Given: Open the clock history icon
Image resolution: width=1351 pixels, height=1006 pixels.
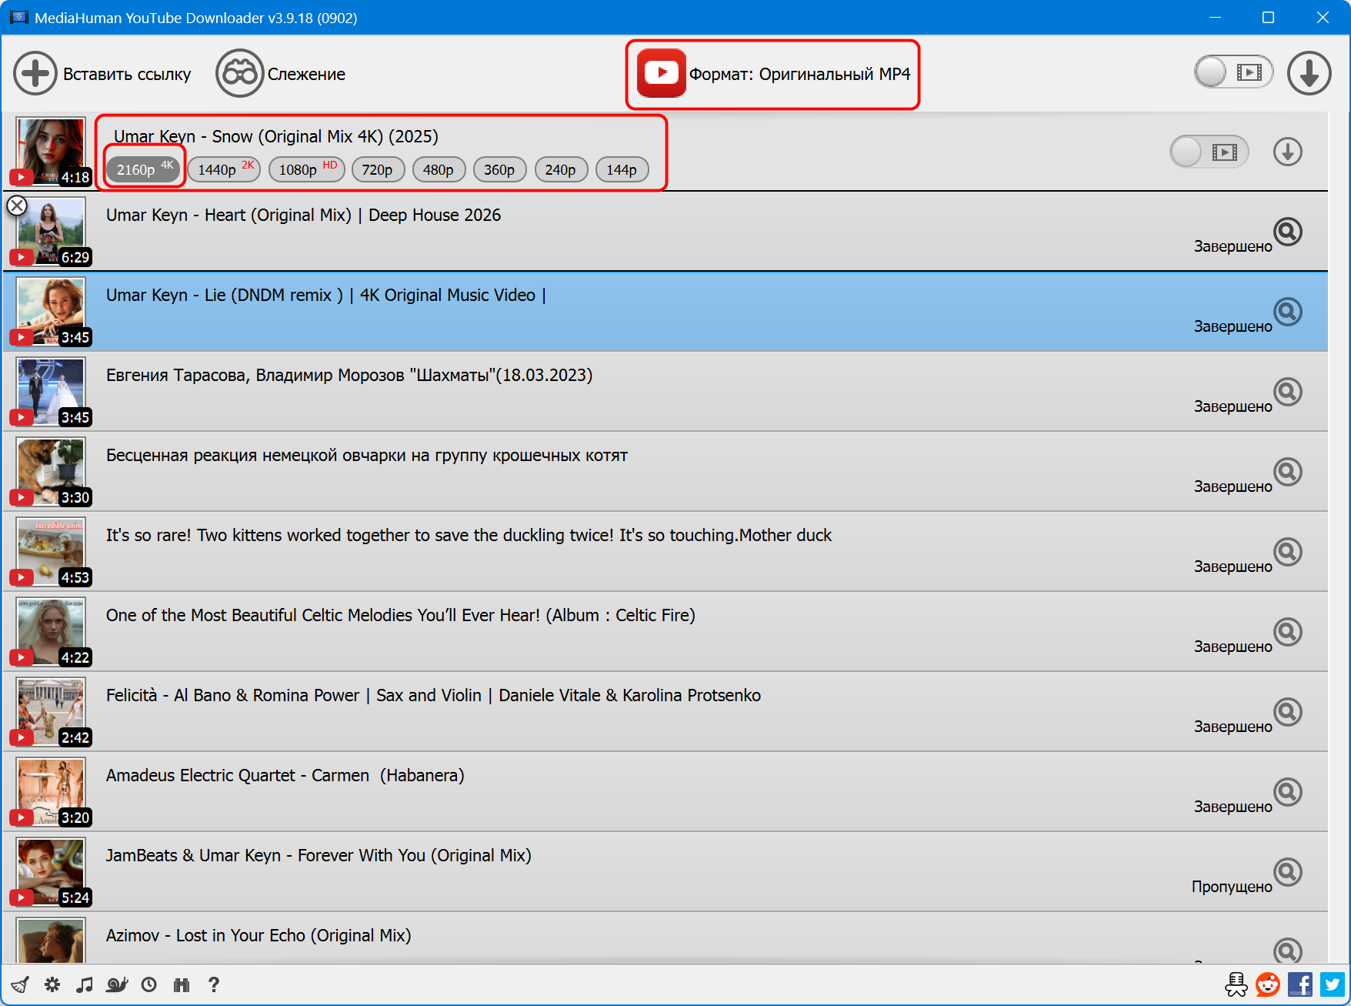Looking at the screenshot, I should tap(149, 984).
